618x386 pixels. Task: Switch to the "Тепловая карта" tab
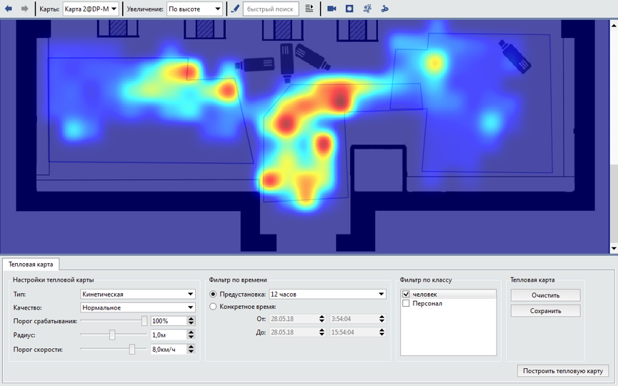click(31, 264)
